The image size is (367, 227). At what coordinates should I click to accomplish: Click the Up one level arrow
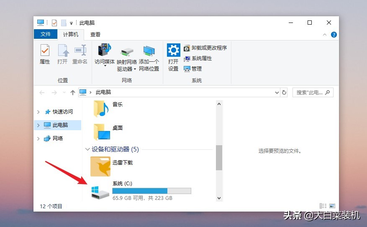tap(72, 93)
